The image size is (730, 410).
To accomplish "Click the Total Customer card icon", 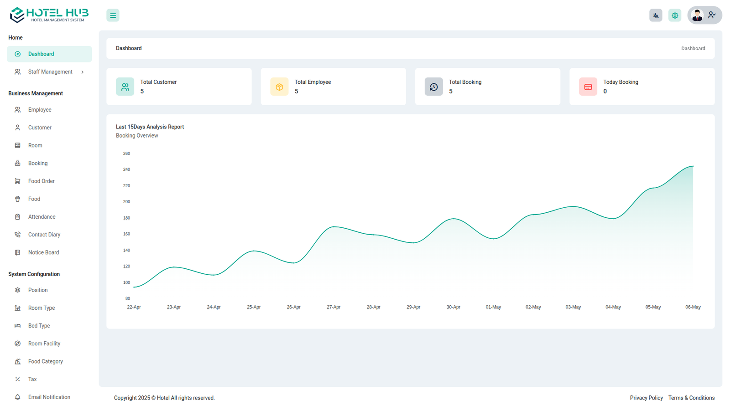I will (x=125, y=87).
